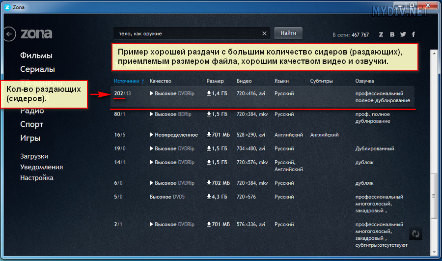The width and height of the screenshot is (442, 261).
Task: Open Zona site link icon Z
Action: coord(381,34)
